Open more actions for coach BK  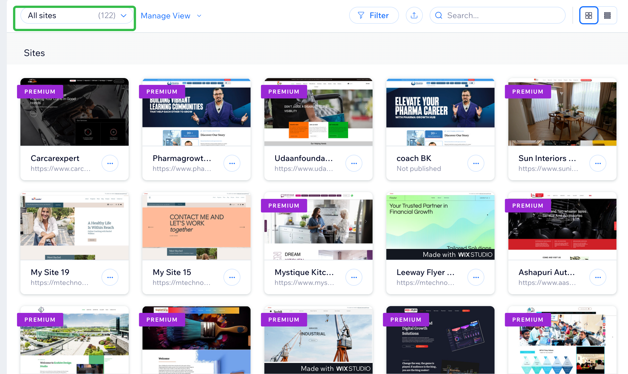(x=476, y=163)
